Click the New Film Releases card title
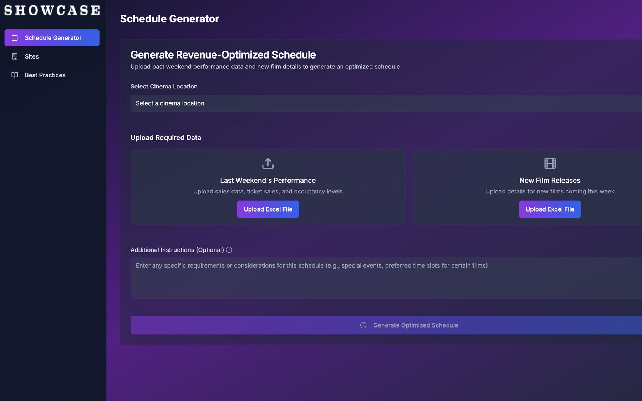The width and height of the screenshot is (642, 401). coord(550,181)
